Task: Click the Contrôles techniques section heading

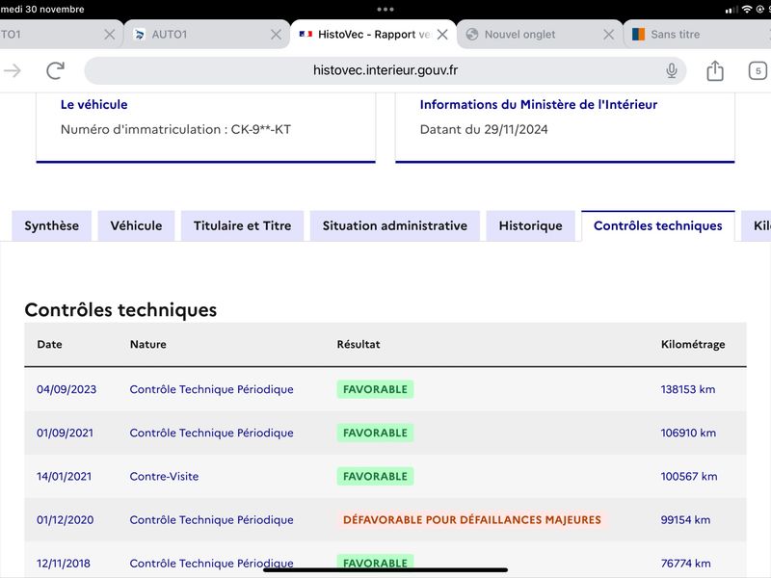Action: click(x=120, y=309)
